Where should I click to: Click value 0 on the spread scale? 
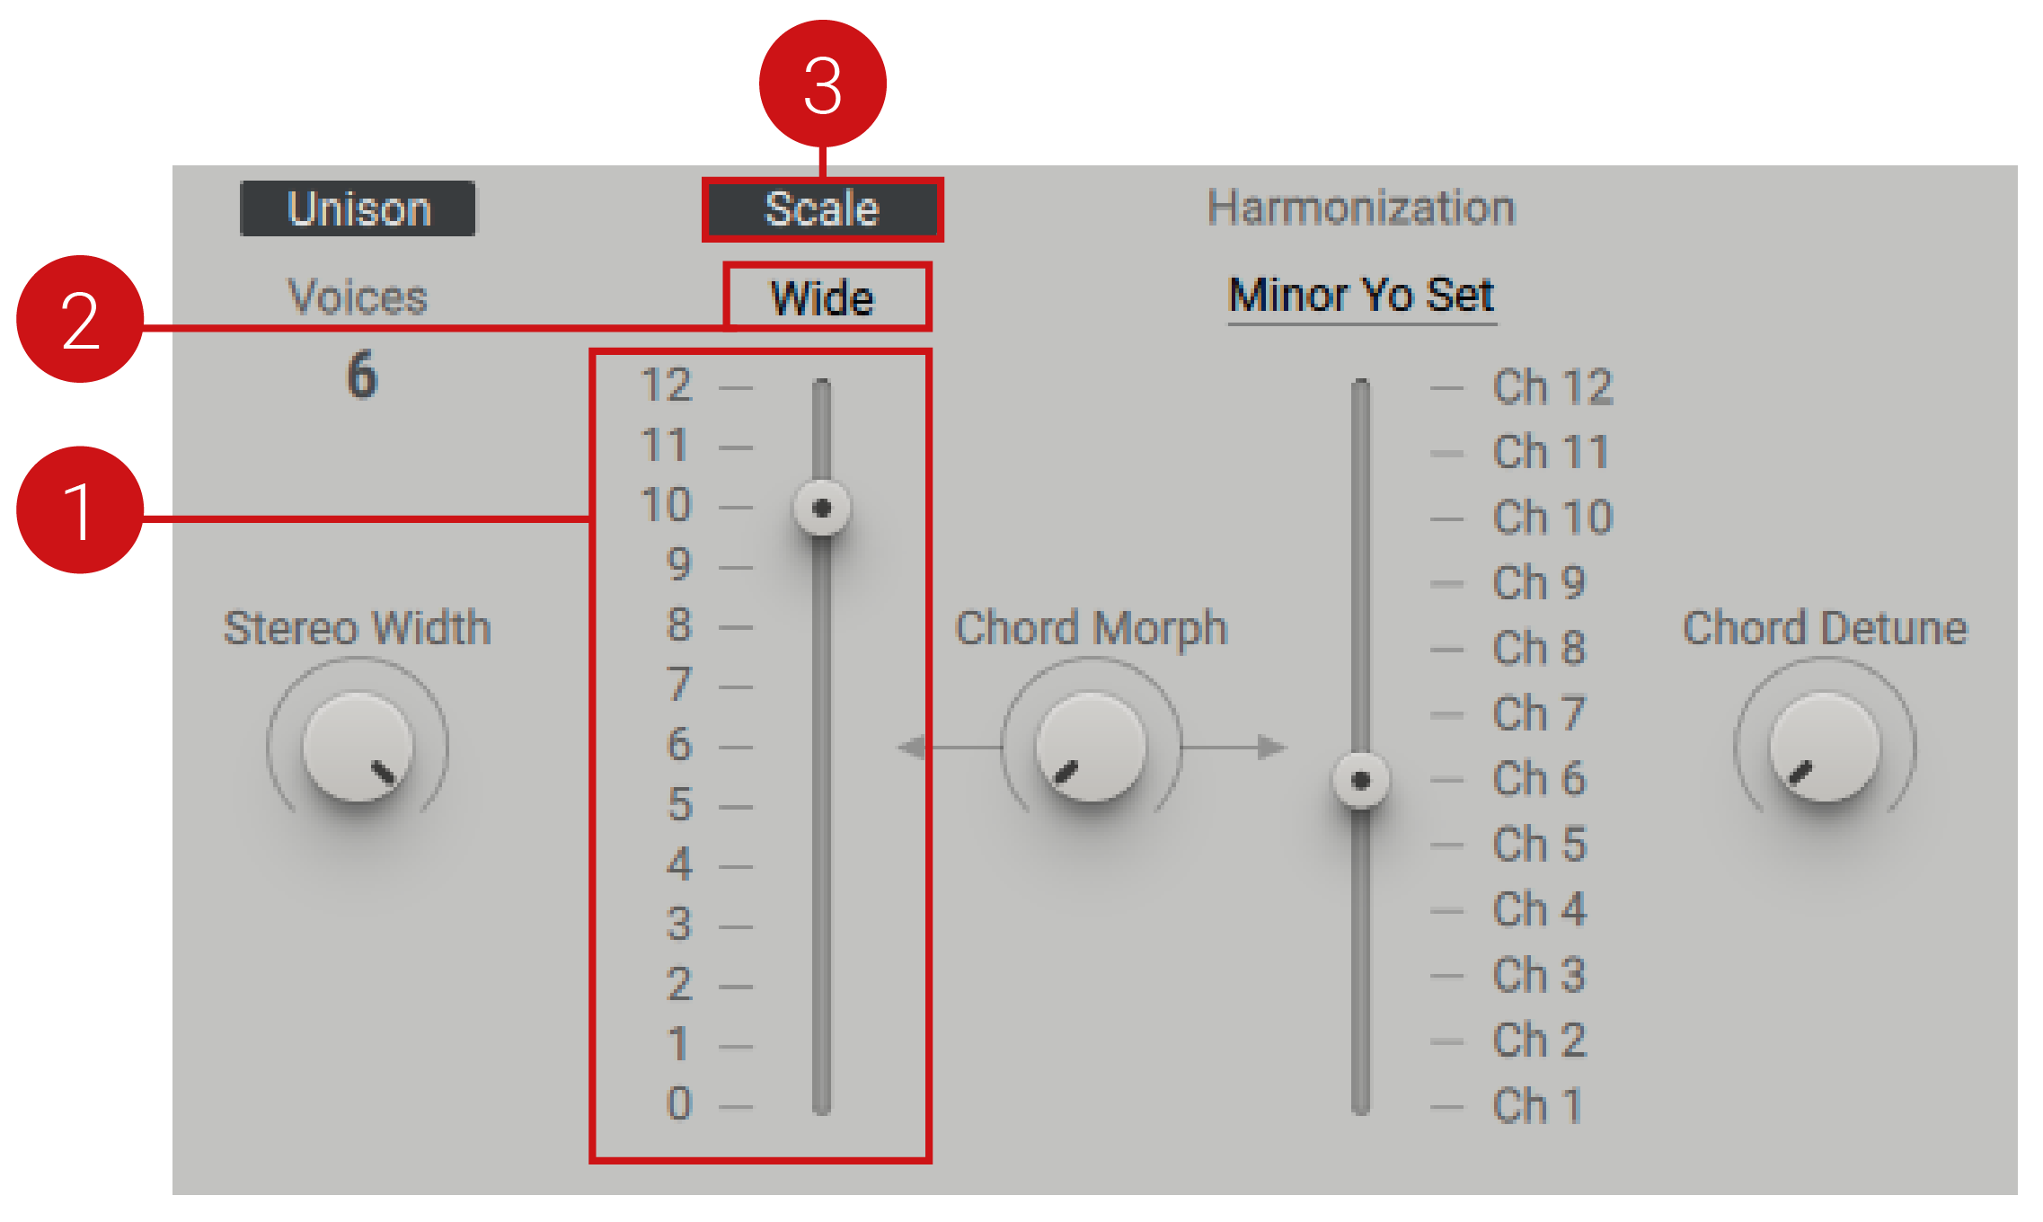(679, 1103)
